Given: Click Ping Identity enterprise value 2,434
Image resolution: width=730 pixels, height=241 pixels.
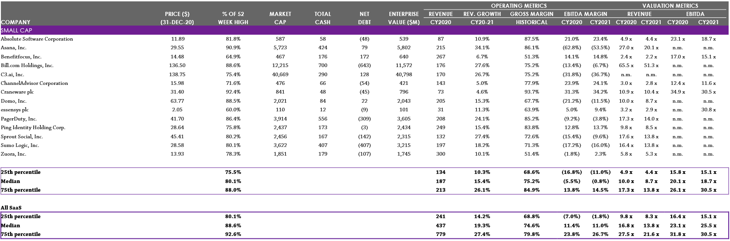Looking at the screenshot, I should pyautogui.click(x=404, y=128).
